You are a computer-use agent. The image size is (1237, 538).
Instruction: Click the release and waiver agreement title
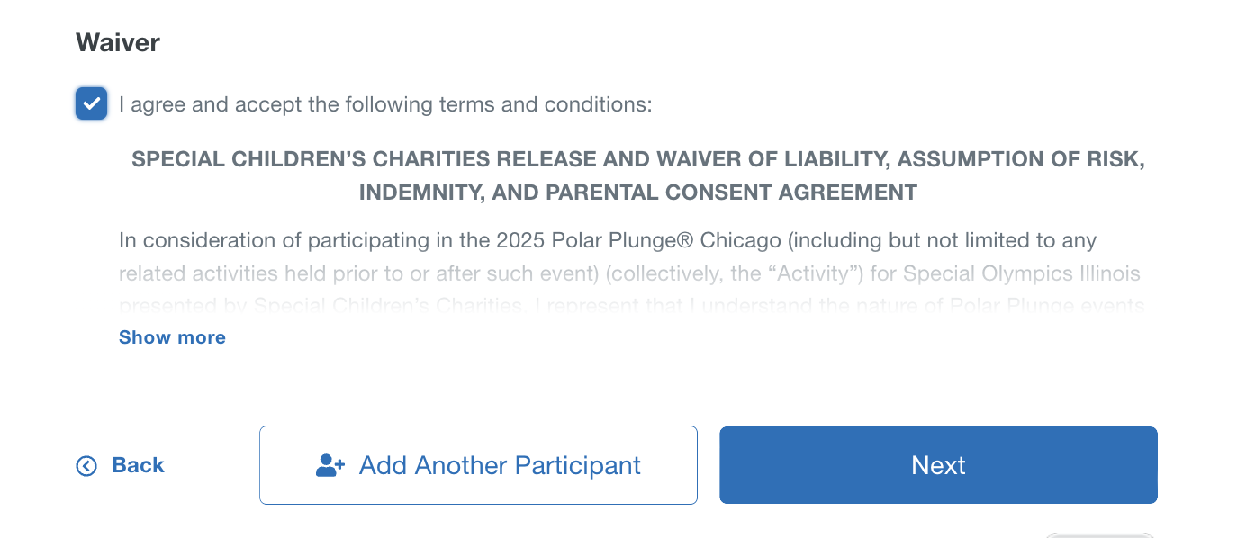[x=638, y=175]
